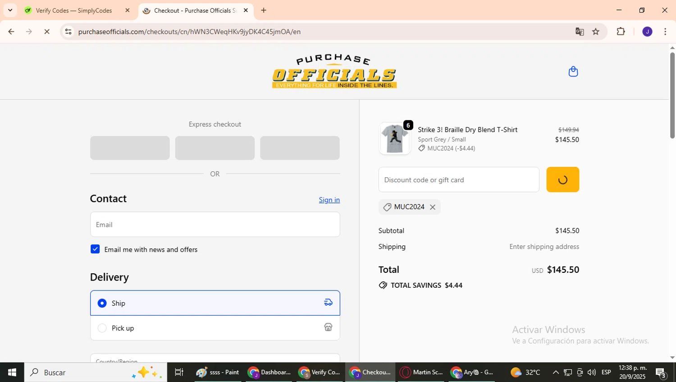The height and width of the screenshot is (382, 676).
Task: Open the Windows Start menu
Action: (12, 372)
